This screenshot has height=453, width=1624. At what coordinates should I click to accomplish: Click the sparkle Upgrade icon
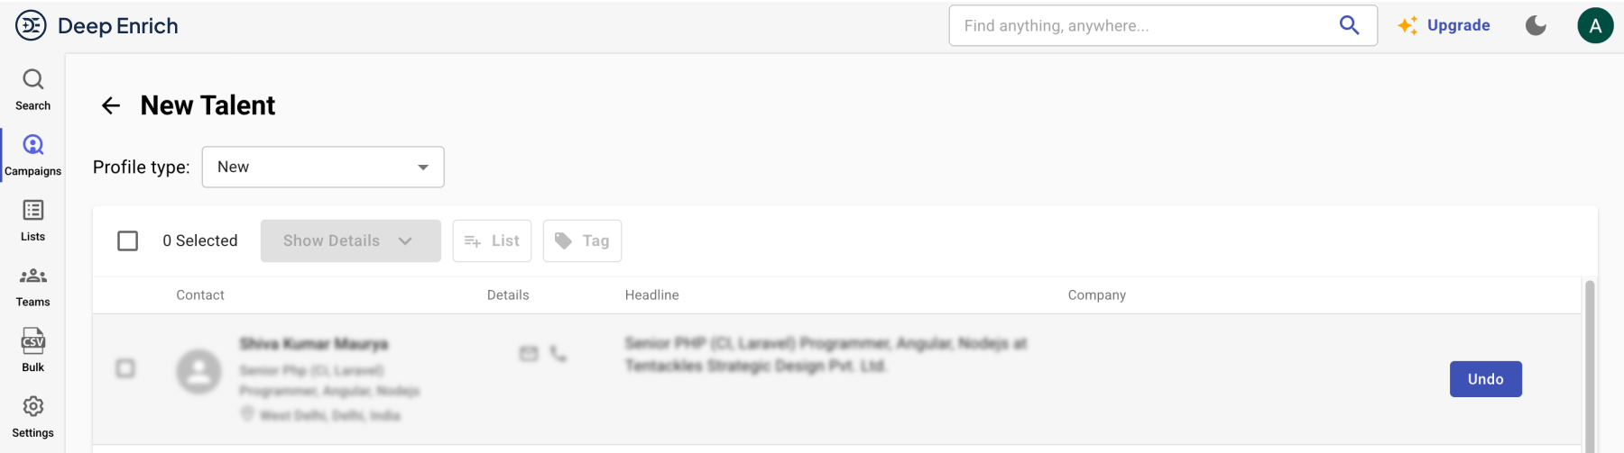point(1407,25)
